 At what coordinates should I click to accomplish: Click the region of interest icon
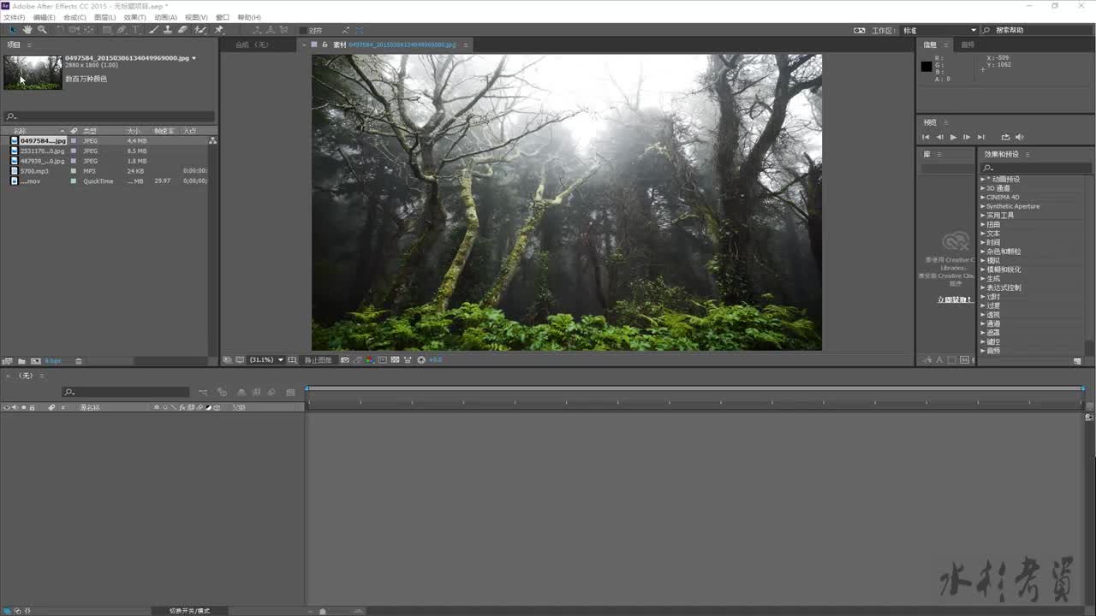(x=383, y=360)
